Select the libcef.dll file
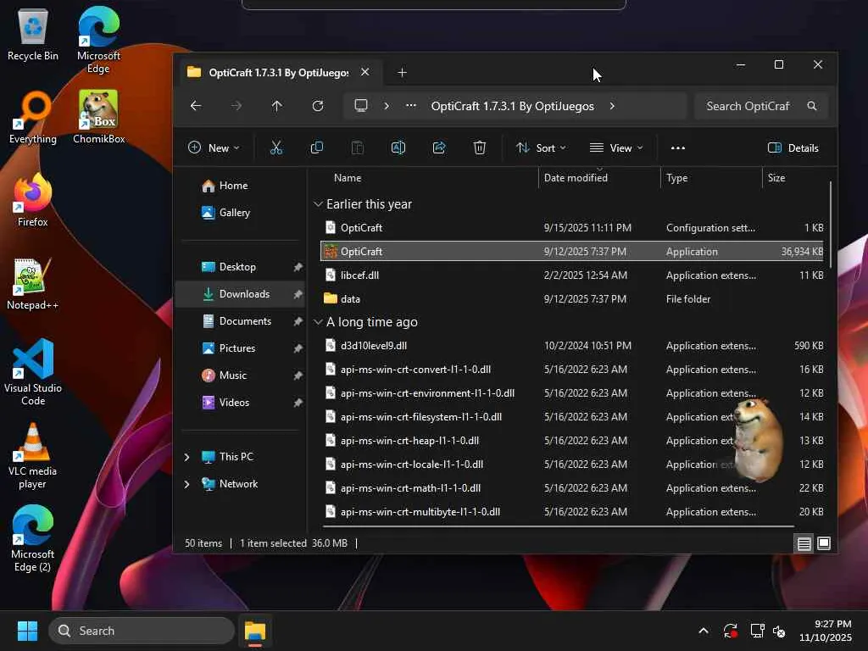The height and width of the screenshot is (651, 868). click(572, 275)
